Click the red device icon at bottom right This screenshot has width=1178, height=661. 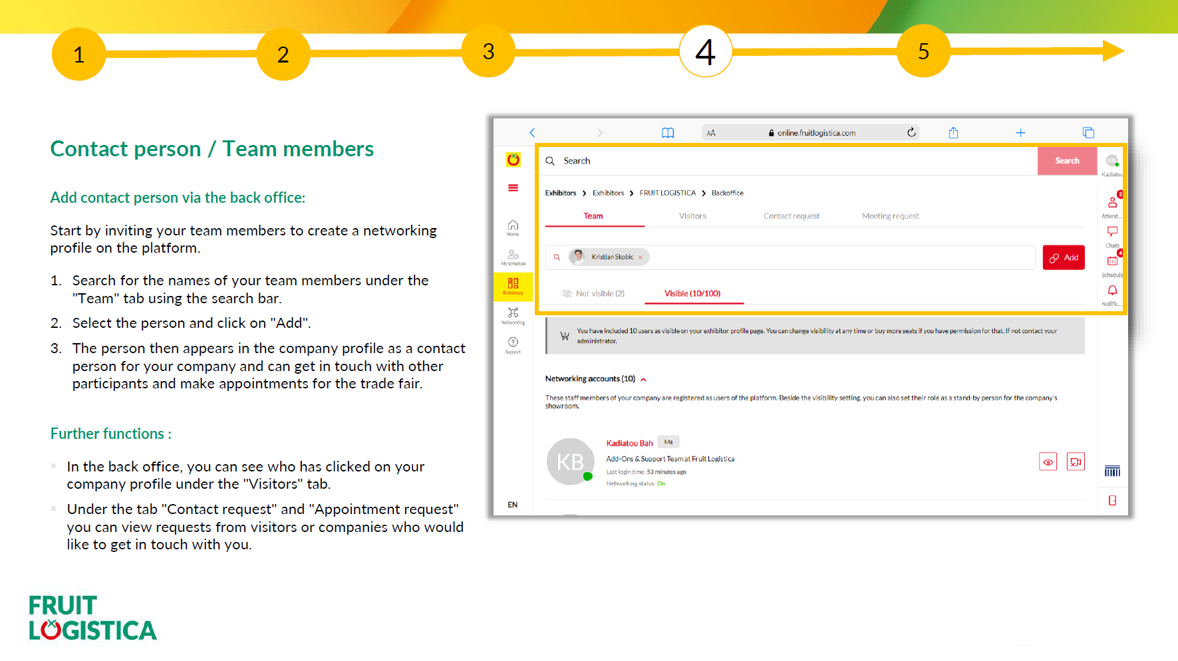(x=1112, y=500)
